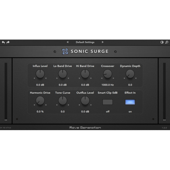Click the 0.0 % Harmonic Drive value

tap(40, 112)
